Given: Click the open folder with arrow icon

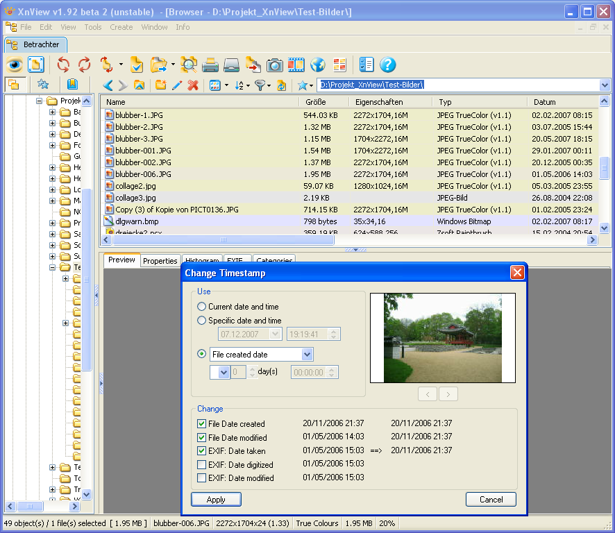Looking at the screenshot, I should tap(158, 65).
